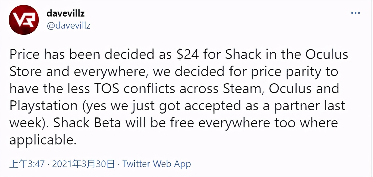Screen dimensions: 373x177
Task: Click the word applicable at tweet end
Action: pyautogui.click(x=43, y=140)
